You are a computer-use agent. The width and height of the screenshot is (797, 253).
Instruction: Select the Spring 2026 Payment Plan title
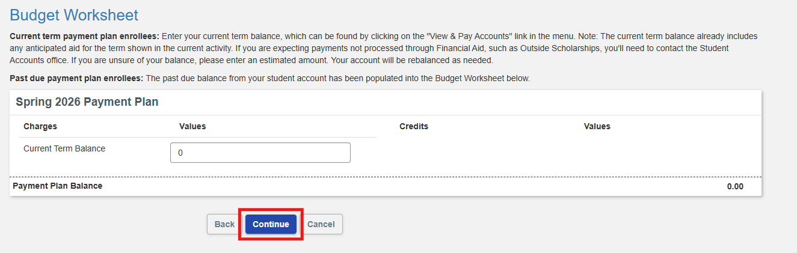[87, 102]
